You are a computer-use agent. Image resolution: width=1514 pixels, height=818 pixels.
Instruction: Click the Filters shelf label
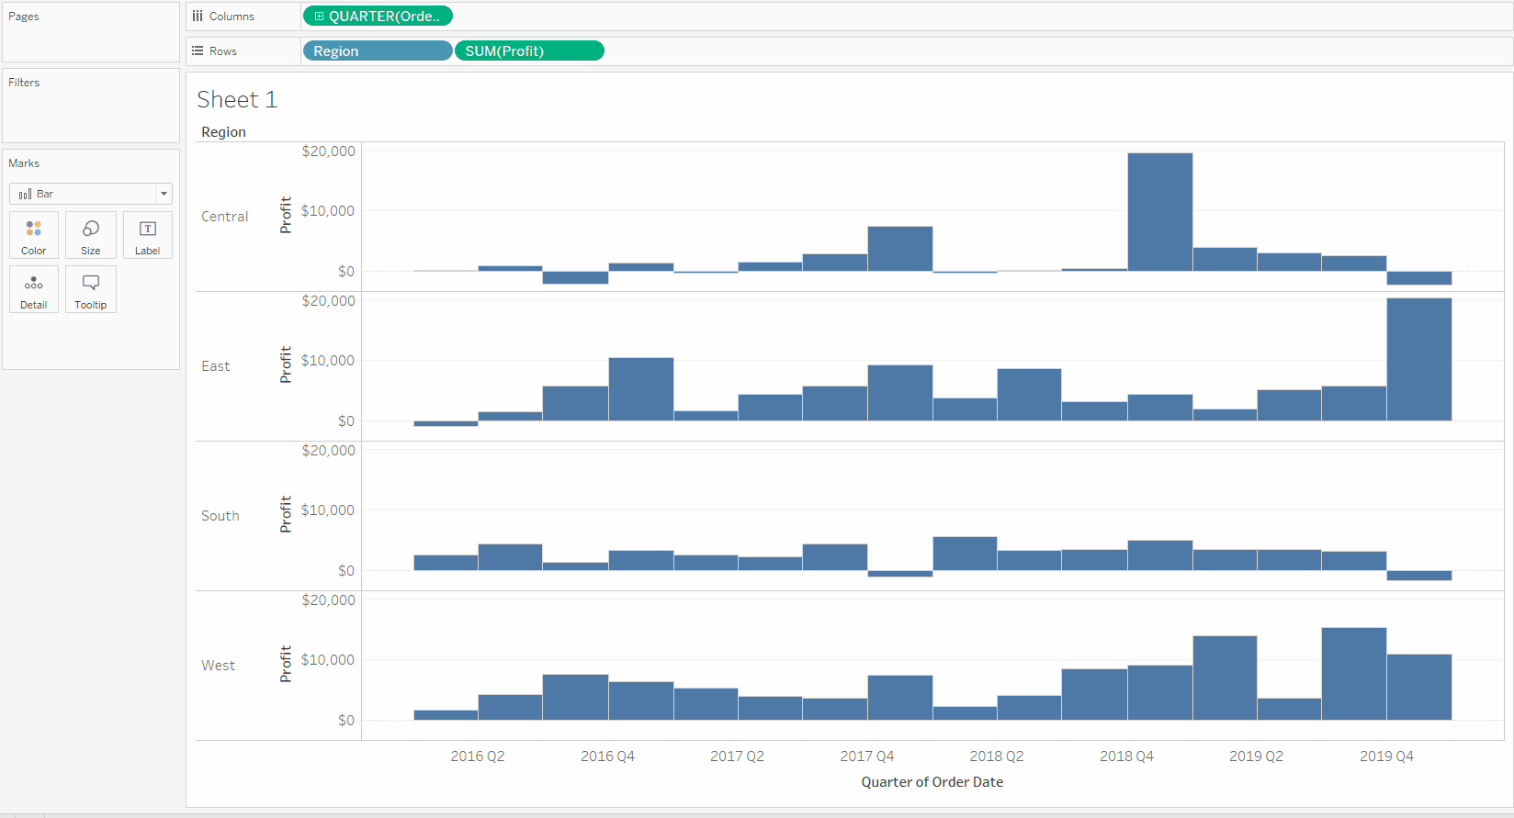click(24, 83)
